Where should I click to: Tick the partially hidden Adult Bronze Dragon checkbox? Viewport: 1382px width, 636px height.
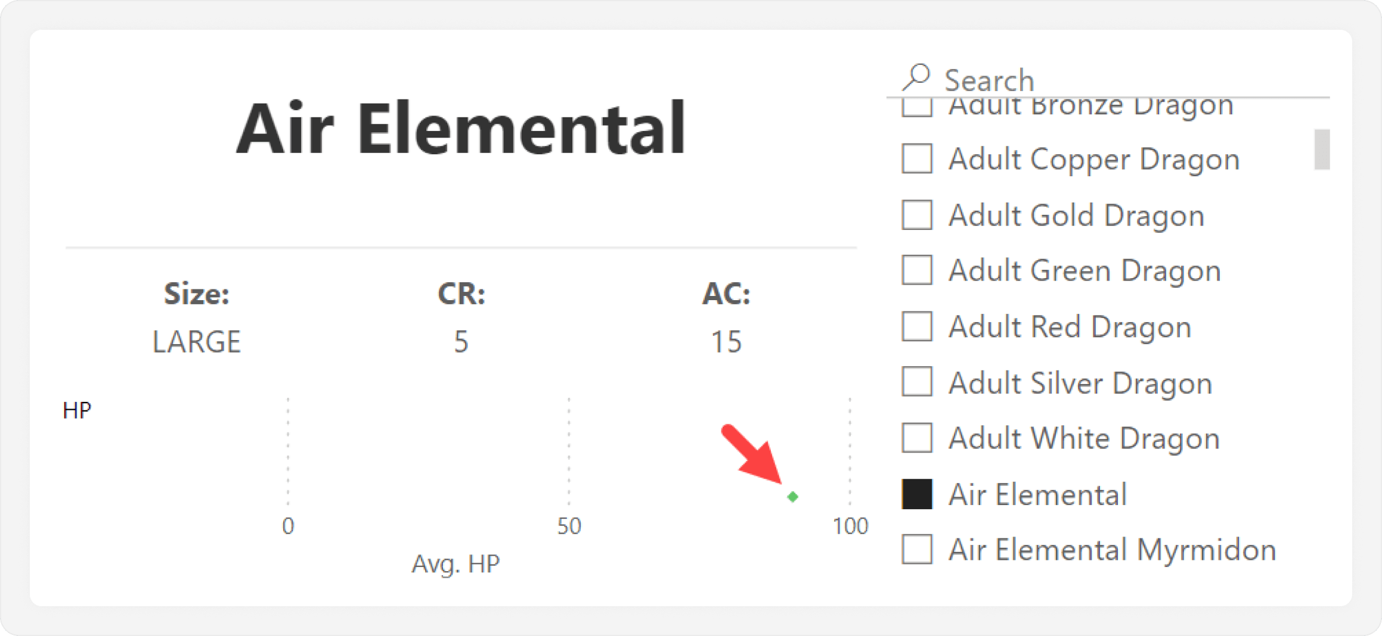click(x=917, y=108)
